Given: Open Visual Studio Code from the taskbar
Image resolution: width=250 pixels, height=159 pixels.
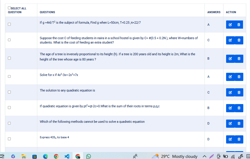Looking at the screenshot, I should [67, 156].
